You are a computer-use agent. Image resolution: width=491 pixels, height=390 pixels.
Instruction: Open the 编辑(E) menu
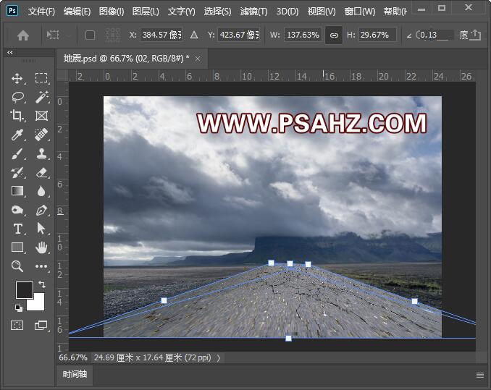coord(77,12)
